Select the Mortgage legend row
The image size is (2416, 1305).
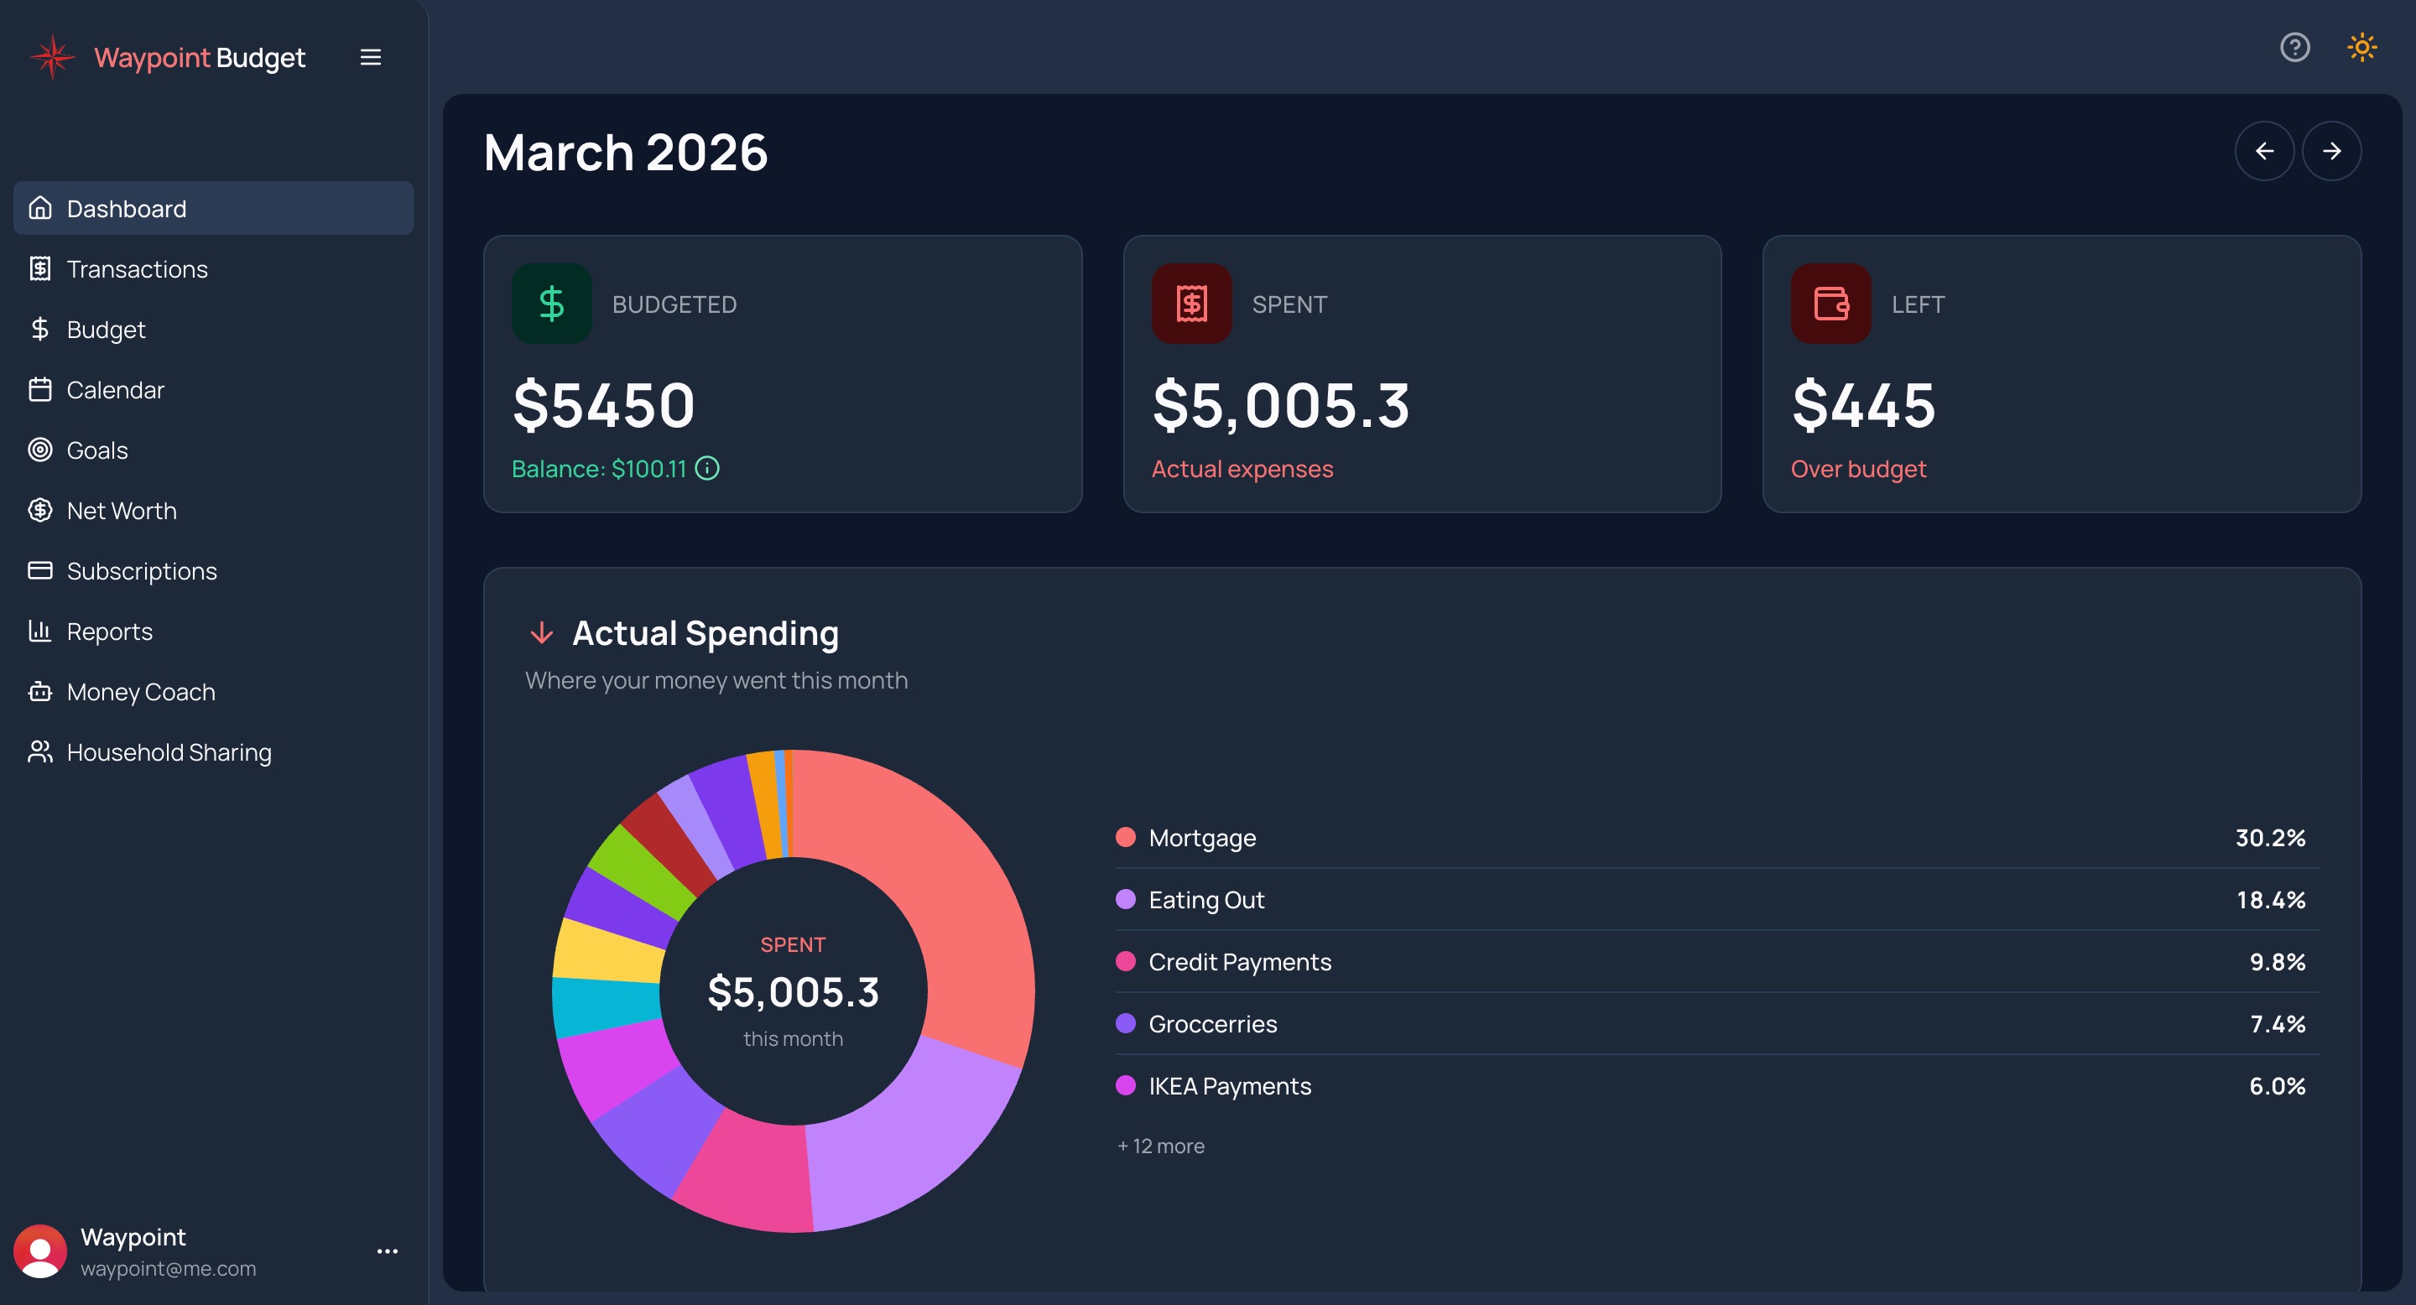(x=1716, y=837)
